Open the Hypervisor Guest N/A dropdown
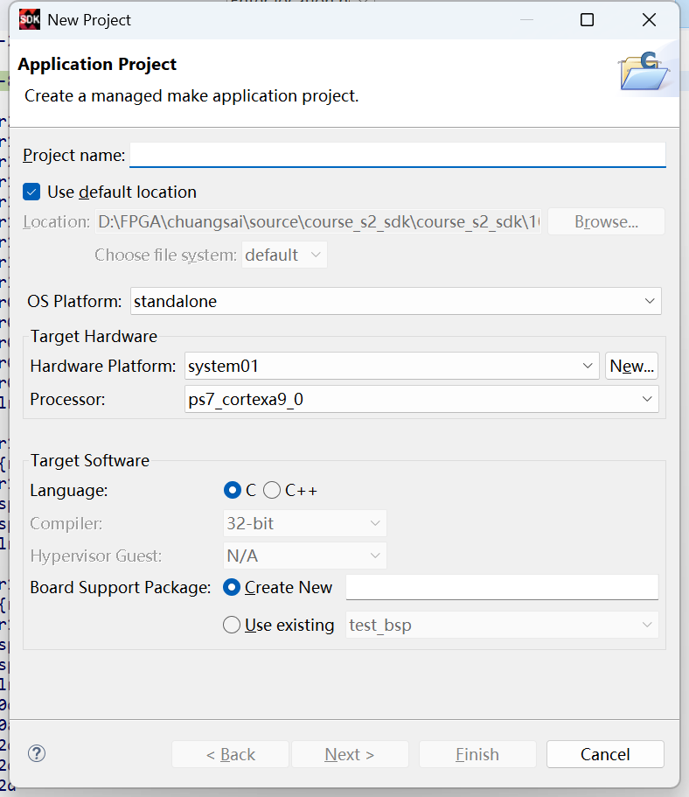 [x=305, y=556]
